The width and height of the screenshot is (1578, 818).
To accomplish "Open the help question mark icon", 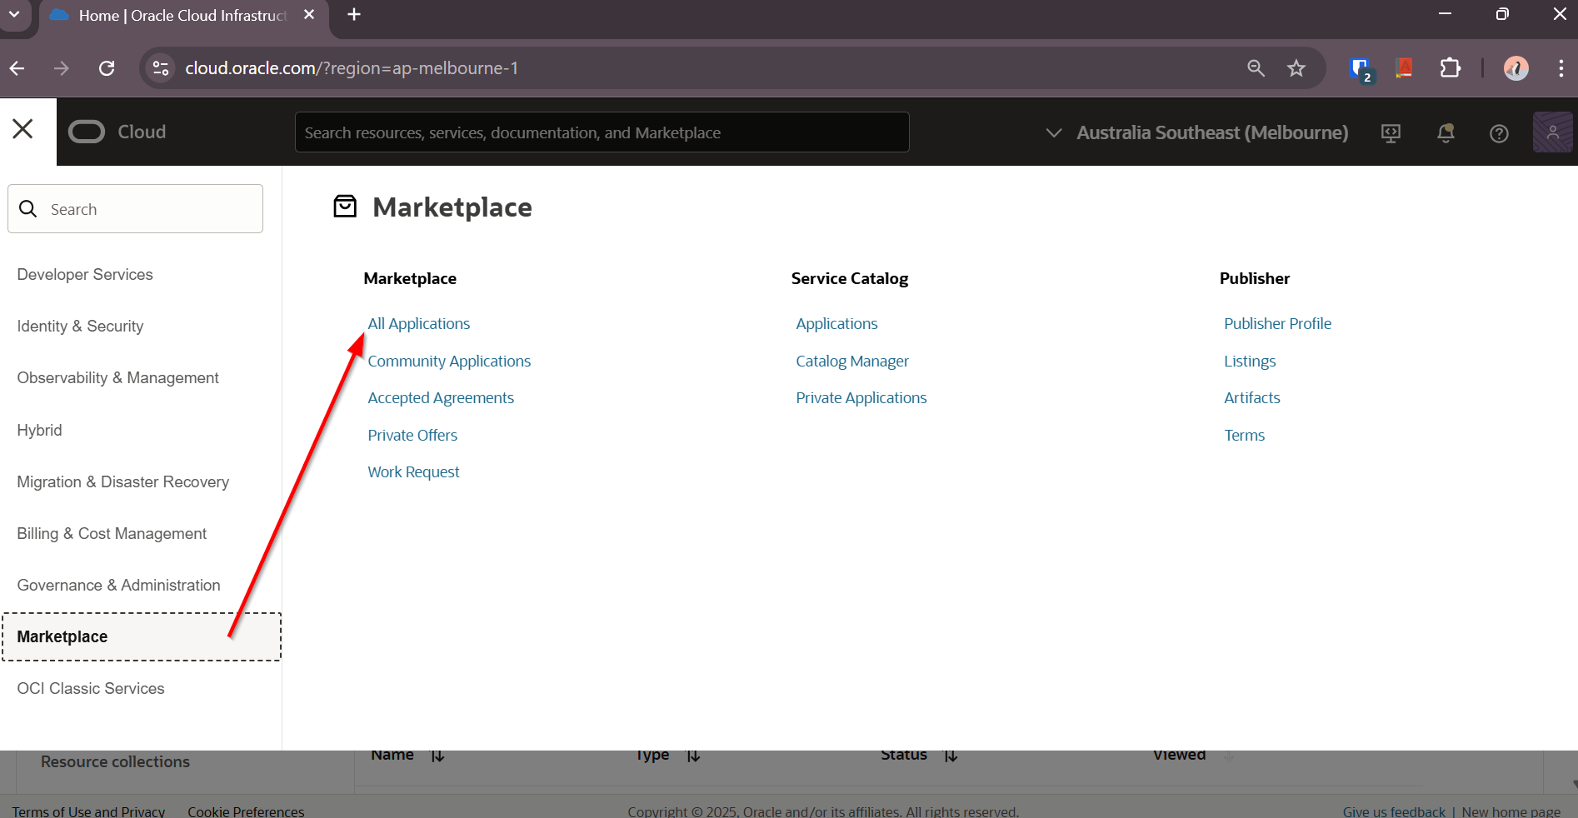I will pyautogui.click(x=1499, y=133).
